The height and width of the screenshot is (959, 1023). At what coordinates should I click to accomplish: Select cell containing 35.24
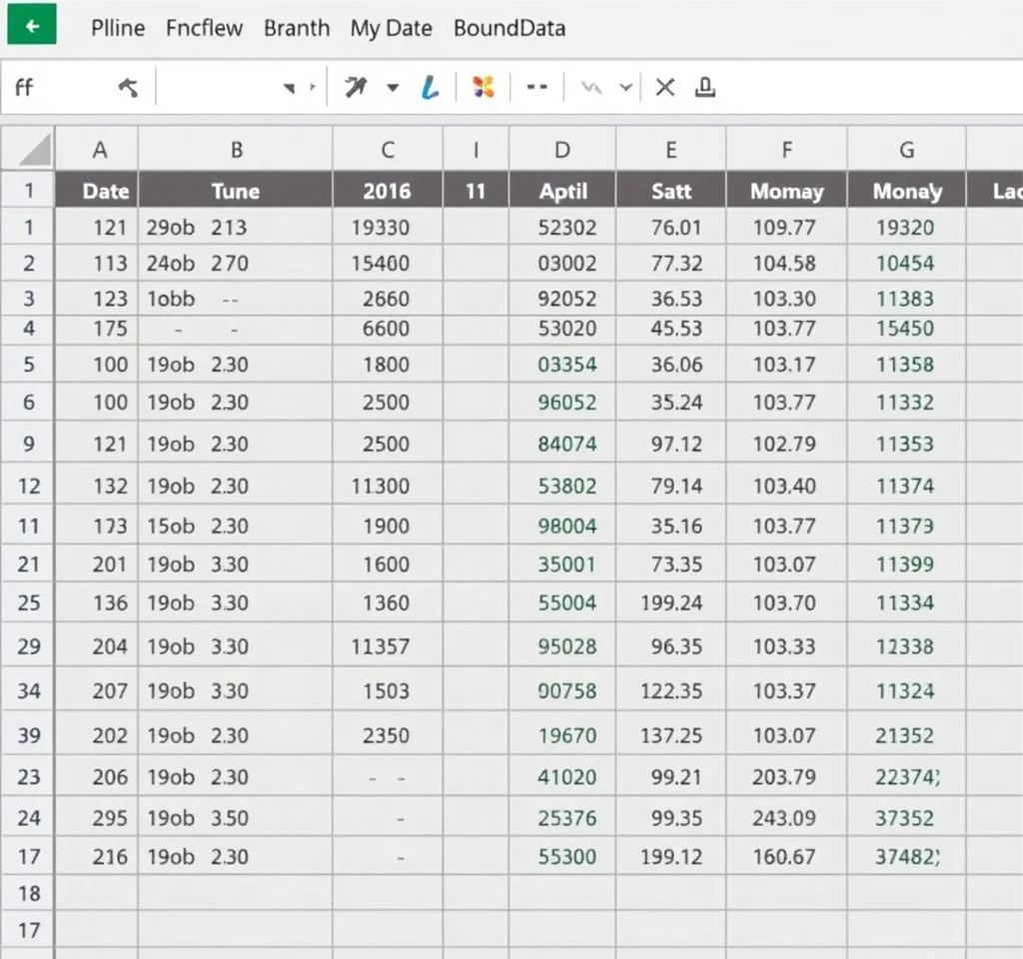click(x=670, y=402)
